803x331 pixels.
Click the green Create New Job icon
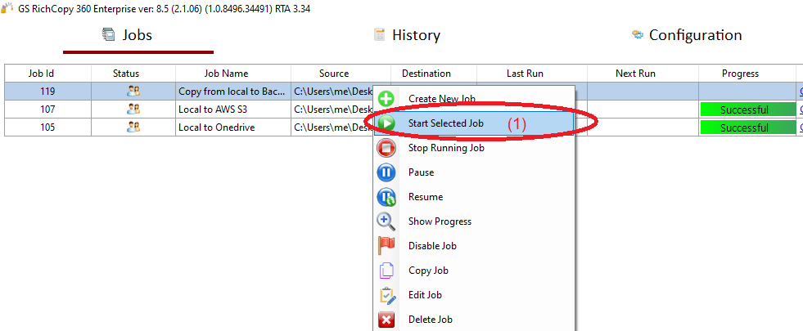(386, 99)
